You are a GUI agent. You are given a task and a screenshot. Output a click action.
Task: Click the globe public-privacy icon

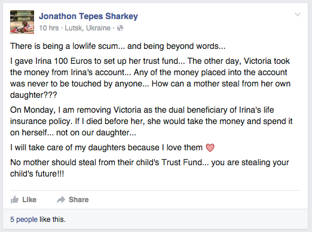click(x=120, y=28)
